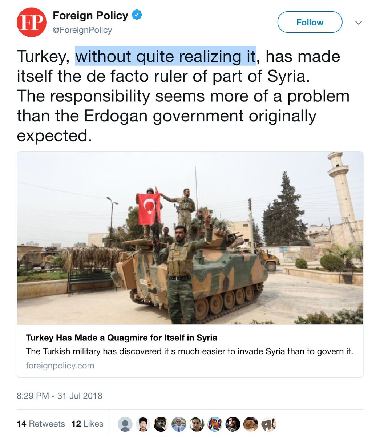Click the Foreign Policy FP logo avatar

32,22
